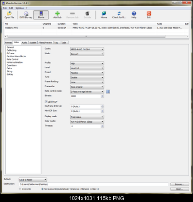The width and height of the screenshot is (193, 202).
Task: Open the Tune dropdown set to Disable
Action: (x=87, y=78)
